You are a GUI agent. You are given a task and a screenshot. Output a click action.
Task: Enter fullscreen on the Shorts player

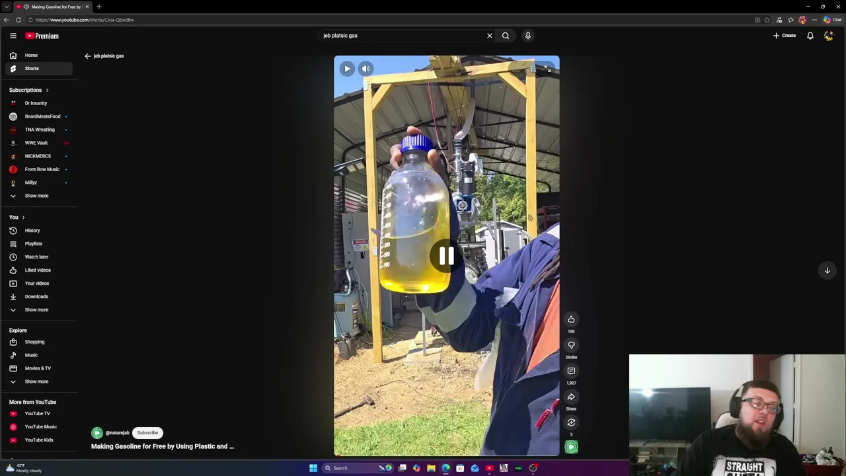(x=547, y=69)
